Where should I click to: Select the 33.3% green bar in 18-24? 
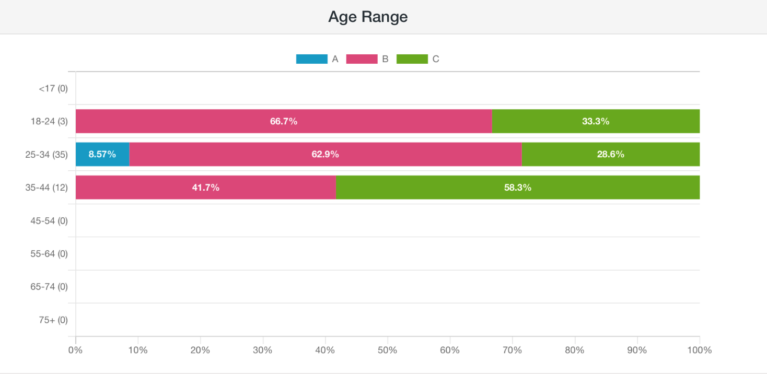coord(596,121)
